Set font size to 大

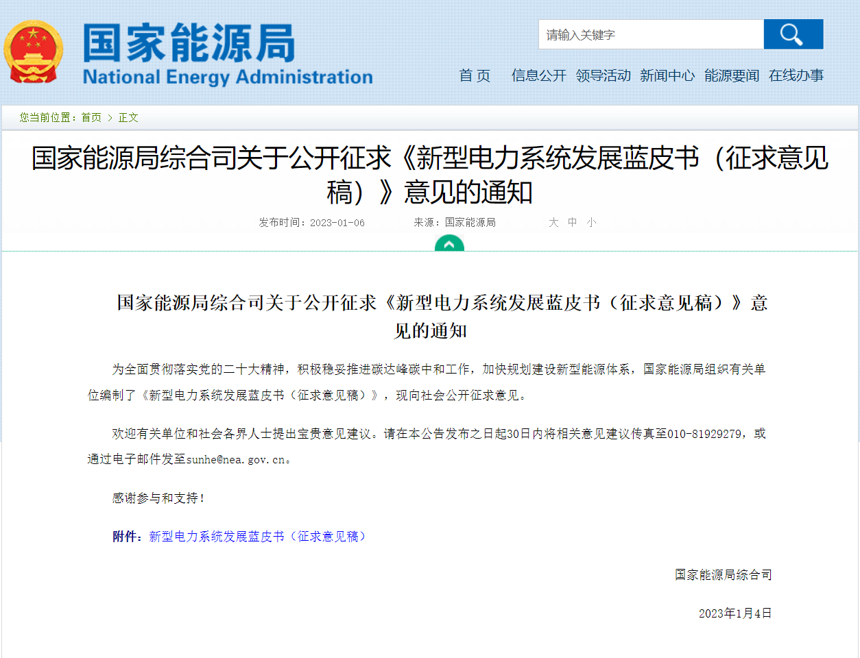click(x=553, y=223)
